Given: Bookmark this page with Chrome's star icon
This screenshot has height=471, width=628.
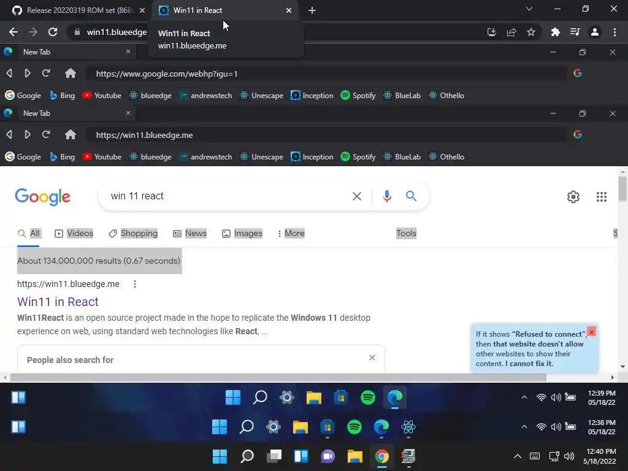Looking at the screenshot, I should 531,32.
